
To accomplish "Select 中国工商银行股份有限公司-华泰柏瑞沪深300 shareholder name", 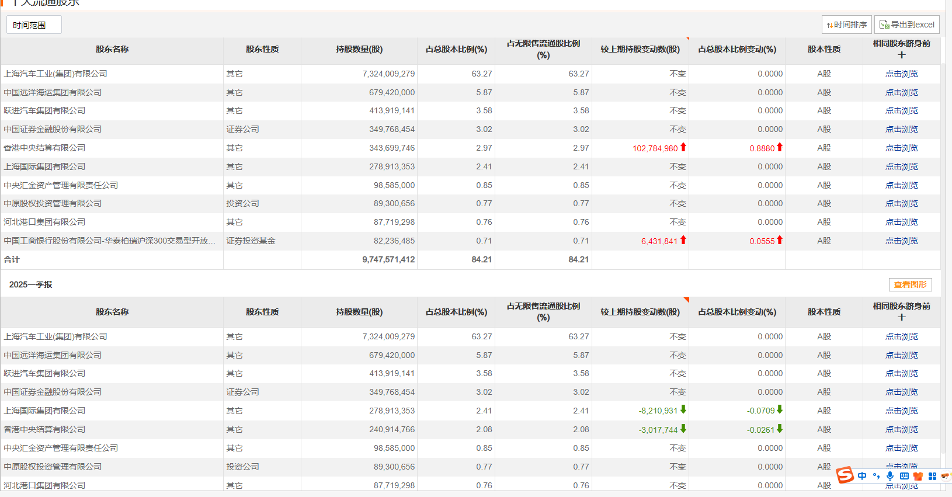I will (x=110, y=241).
